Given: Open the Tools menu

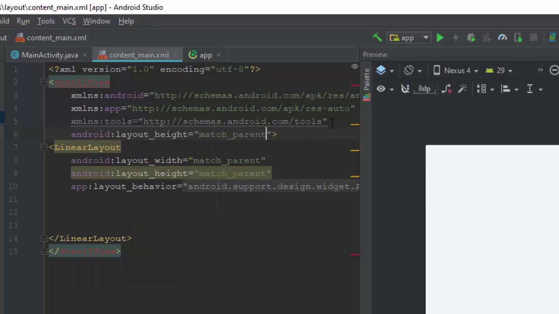Looking at the screenshot, I should [46, 21].
